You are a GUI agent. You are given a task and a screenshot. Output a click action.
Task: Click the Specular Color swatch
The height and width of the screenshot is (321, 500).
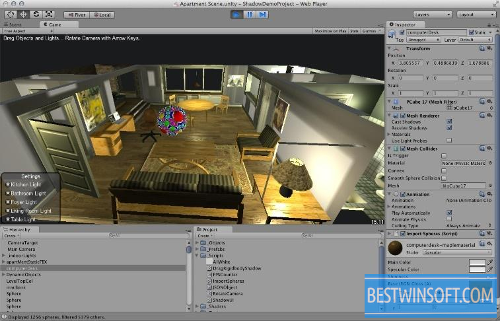(477, 269)
